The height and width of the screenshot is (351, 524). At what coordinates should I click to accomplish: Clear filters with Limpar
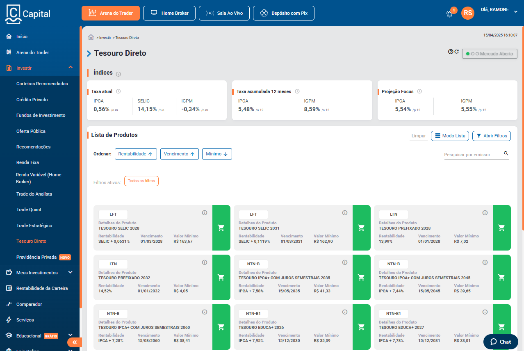(x=419, y=136)
